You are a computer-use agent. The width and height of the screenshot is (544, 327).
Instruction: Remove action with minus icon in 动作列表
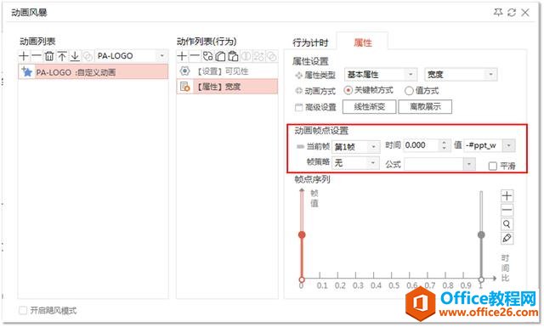click(195, 56)
